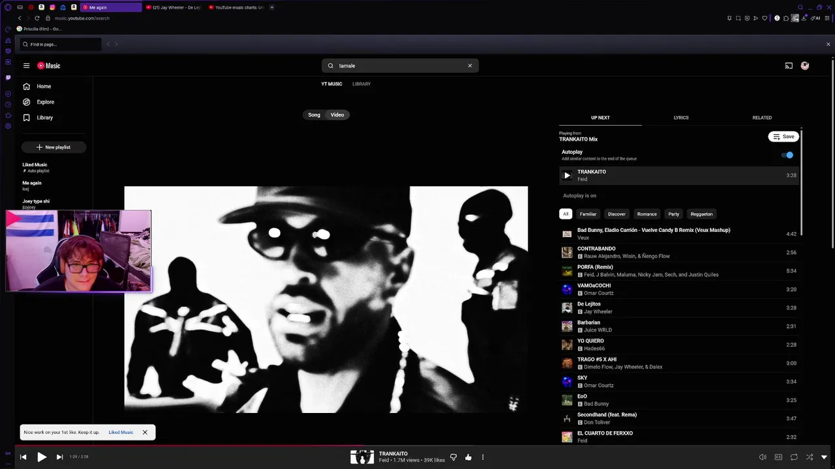This screenshot has width=835, height=469.
Task: Click the queue panel scrollbar
Action: coord(801,182)
